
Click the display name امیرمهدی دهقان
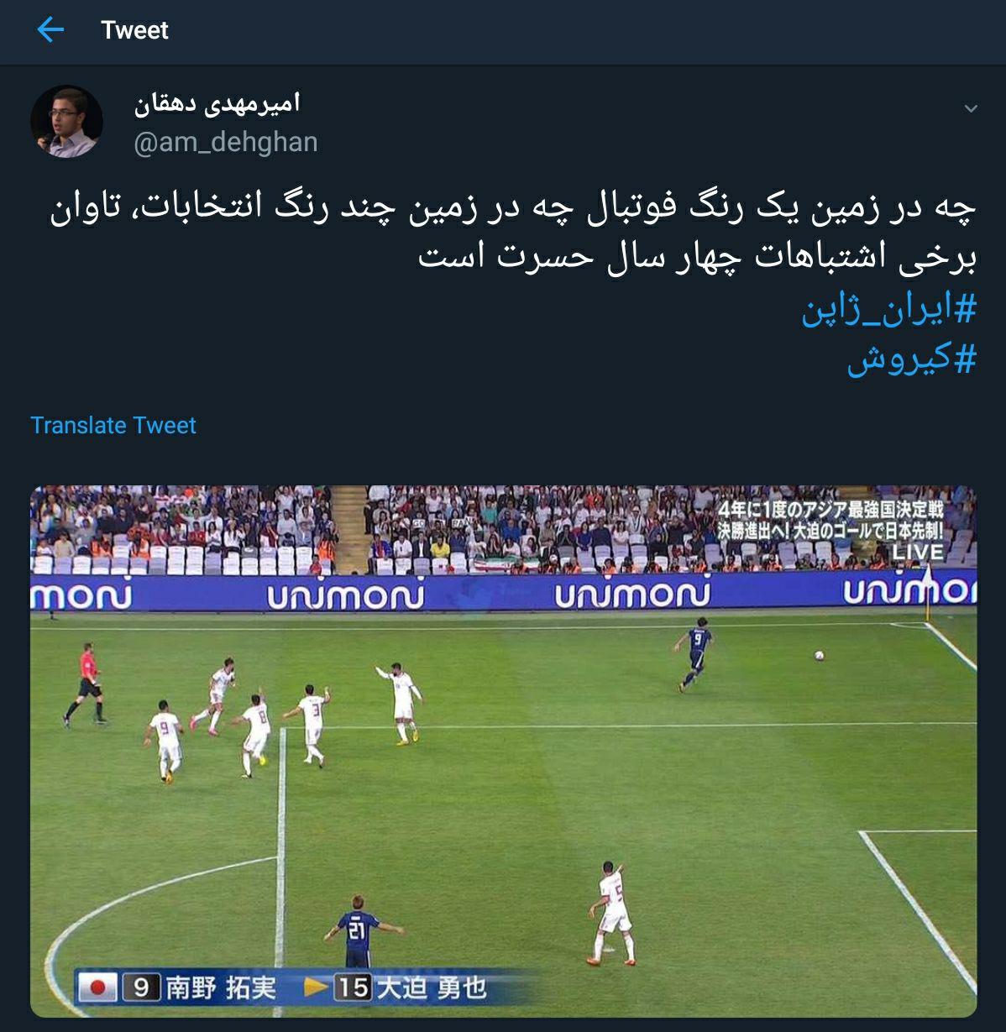click(217, 103)
